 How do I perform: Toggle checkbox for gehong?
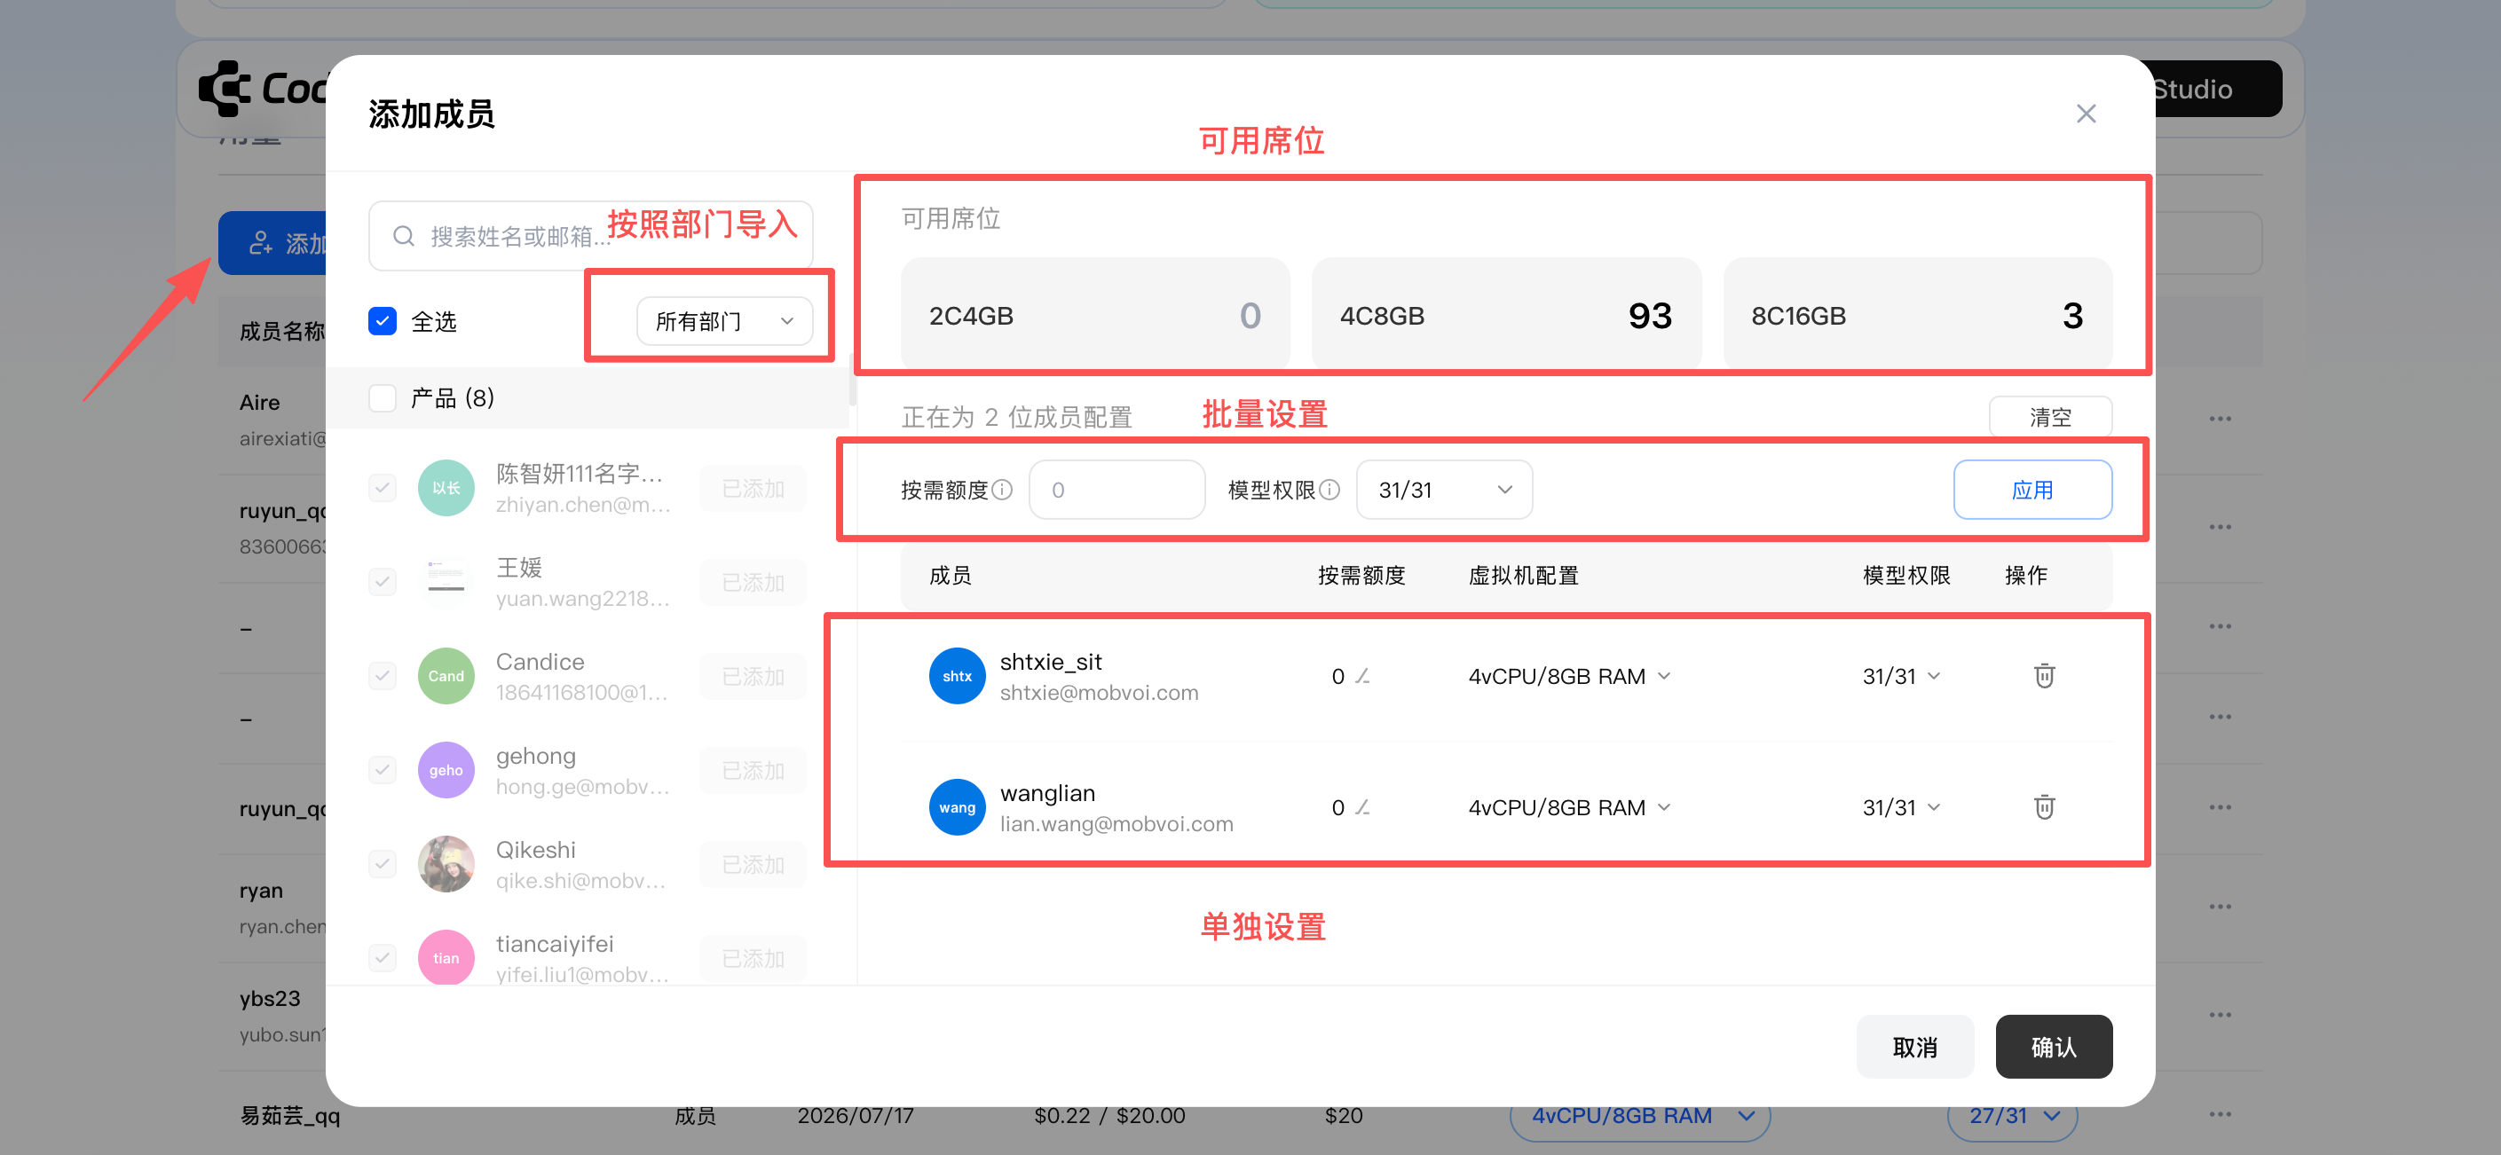point(383,770)
